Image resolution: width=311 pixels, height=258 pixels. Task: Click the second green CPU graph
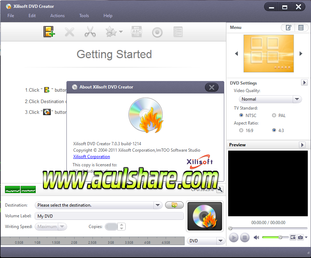coord(28,189)
